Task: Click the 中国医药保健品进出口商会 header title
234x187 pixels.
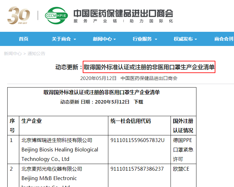Action: (123, 14)
